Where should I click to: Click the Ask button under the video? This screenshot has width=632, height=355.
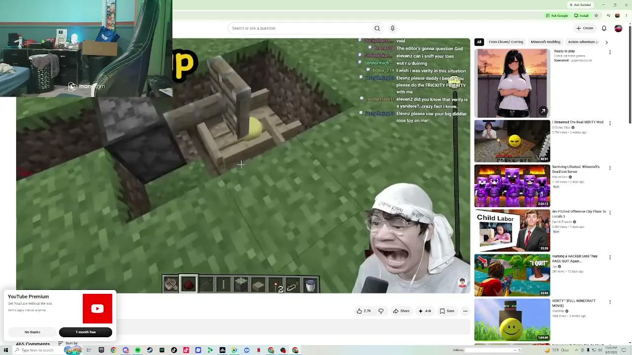425,311
